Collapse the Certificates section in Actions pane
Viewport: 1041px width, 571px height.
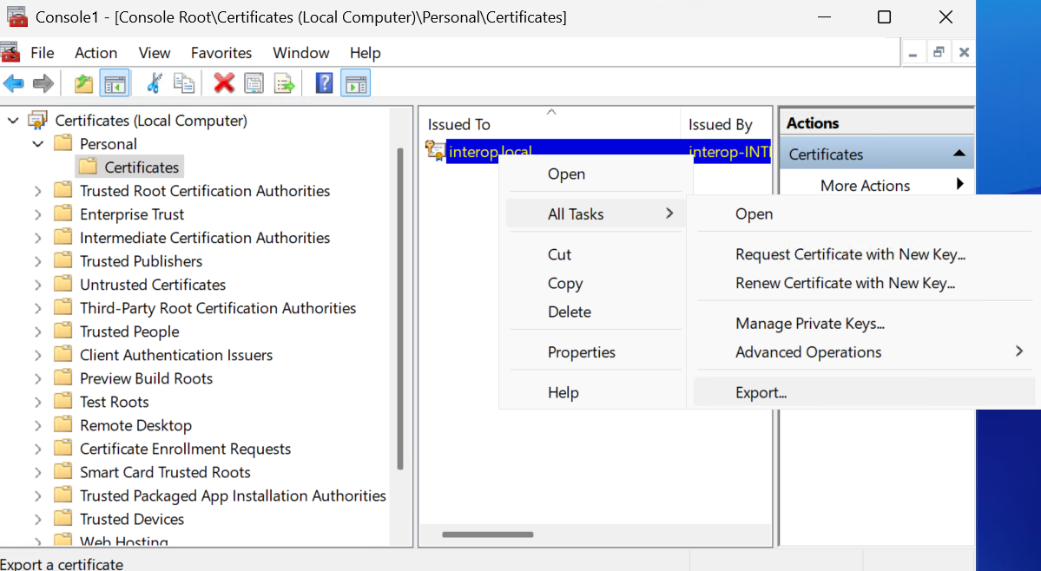coord(959,154)
